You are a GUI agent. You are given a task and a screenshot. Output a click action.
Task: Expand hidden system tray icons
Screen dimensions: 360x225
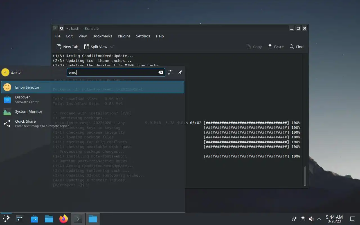tap(319, 219)
